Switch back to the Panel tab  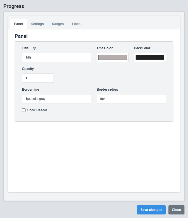point(18,24)
